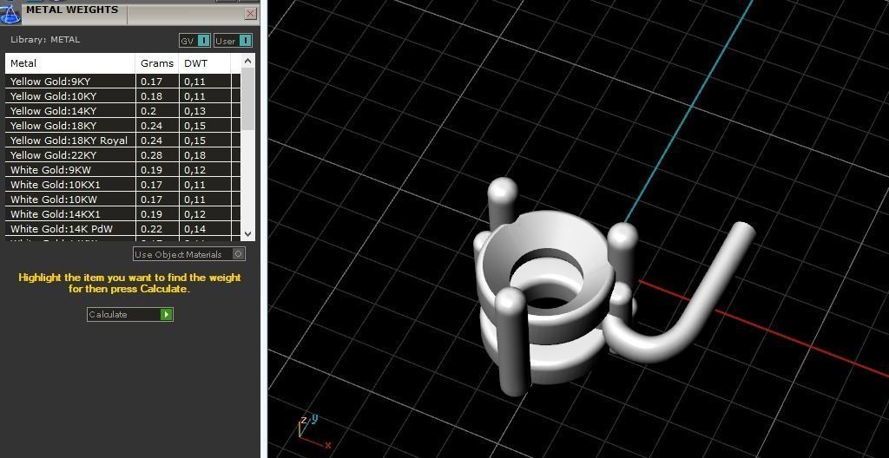Click the metal list scrollbar thumb

point(248,99)
